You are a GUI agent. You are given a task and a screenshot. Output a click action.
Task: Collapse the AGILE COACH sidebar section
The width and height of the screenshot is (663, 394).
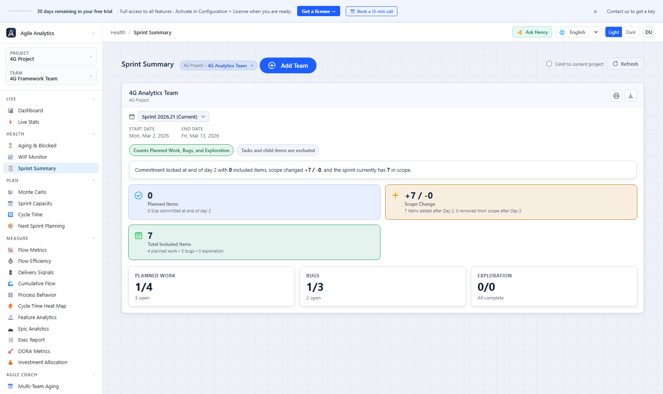94,375
